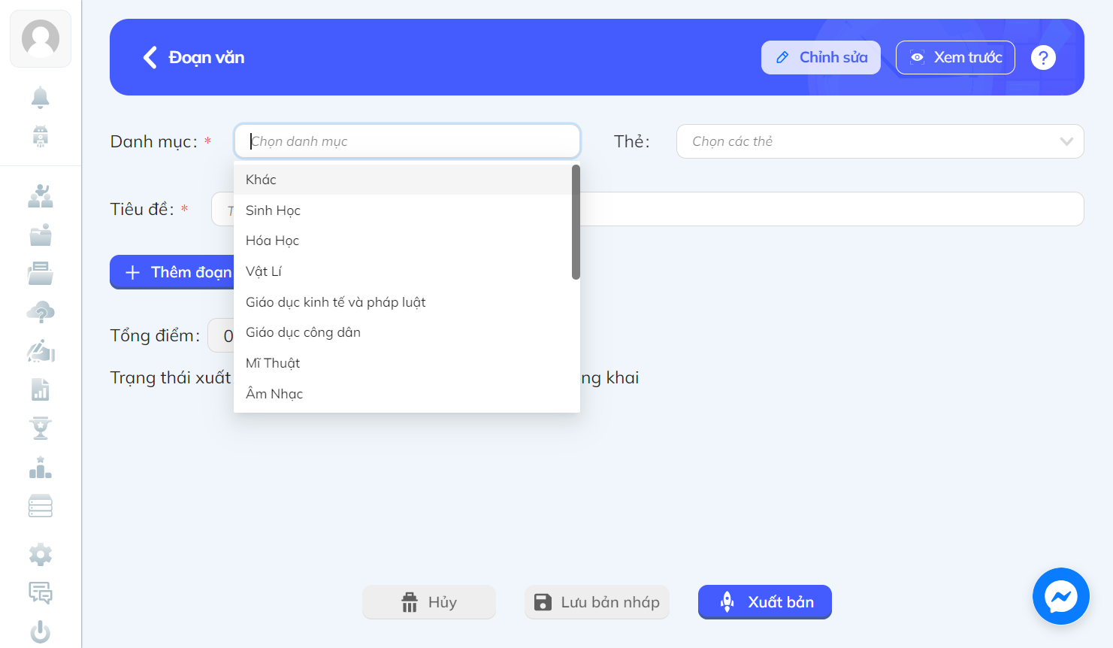This screenshot has height=648, width=1113.
Task: Click the category list scrollbar thumb
Action: [x=576, y=222]
